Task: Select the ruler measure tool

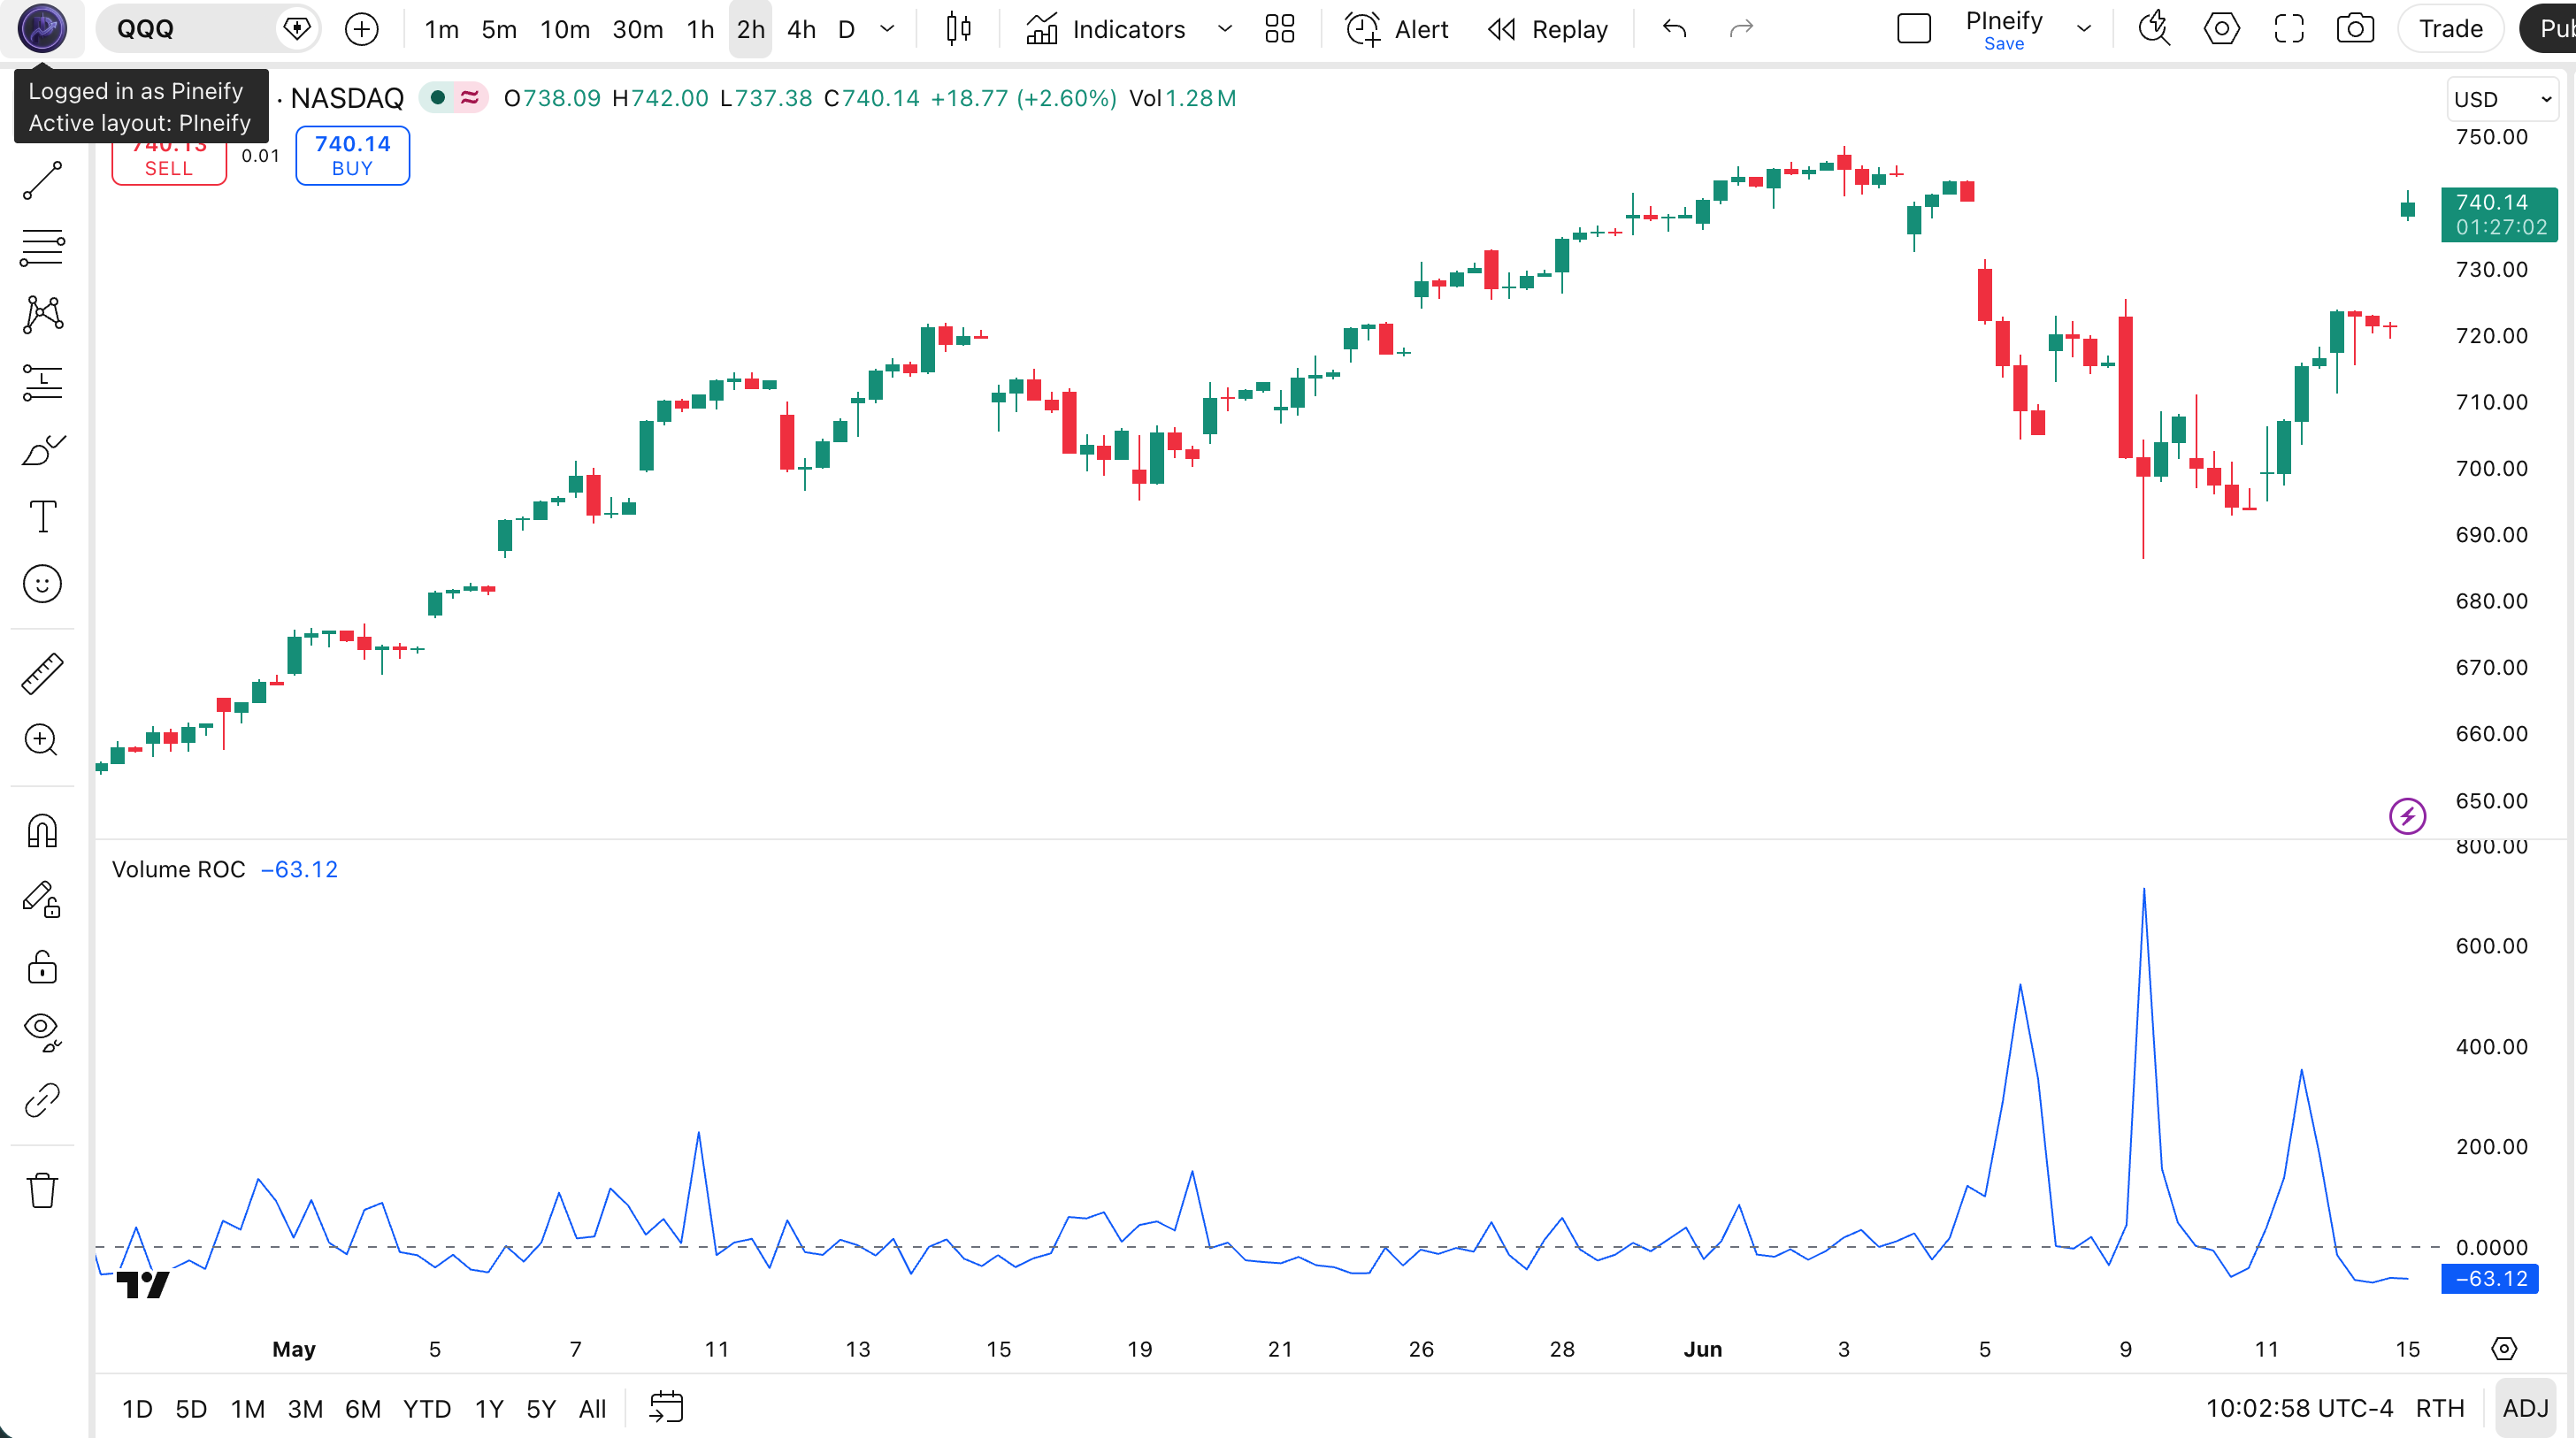Action: coord(42,674)
